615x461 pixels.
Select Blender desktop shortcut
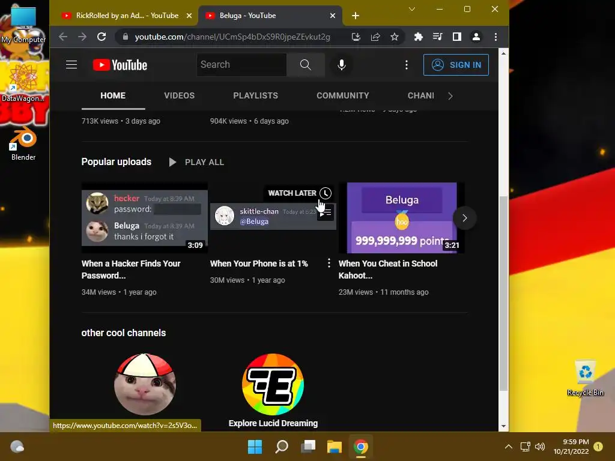click(x=23, y=143)
